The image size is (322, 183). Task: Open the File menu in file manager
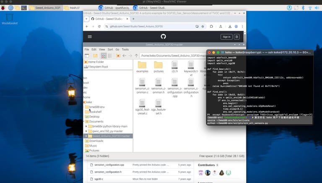point(87,50)
